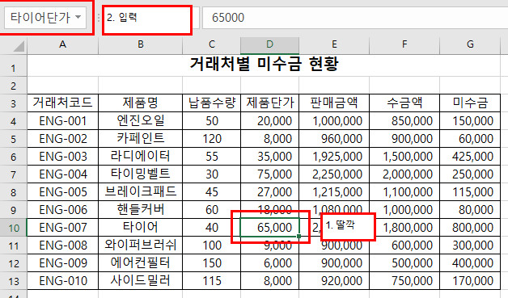Screen dimensions: 508x298
Task: Click the 수금액 value 2,000,000
Action: point(404,174)
